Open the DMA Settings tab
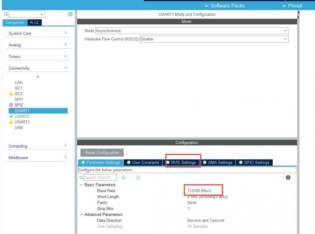This screenshot has height=234, width=315. tap(218, 162)
